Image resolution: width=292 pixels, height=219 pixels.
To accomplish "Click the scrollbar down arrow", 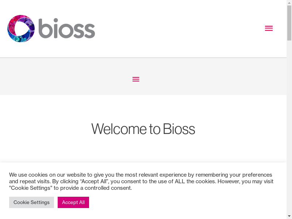I will pyautogui.click(x=289, y=216).
